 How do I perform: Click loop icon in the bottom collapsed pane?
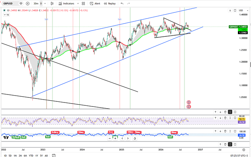[x=235, y=144]
